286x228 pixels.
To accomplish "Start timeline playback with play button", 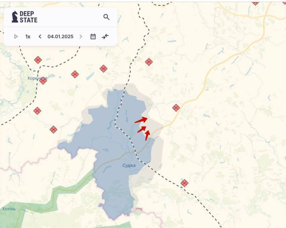I will 16,36.
